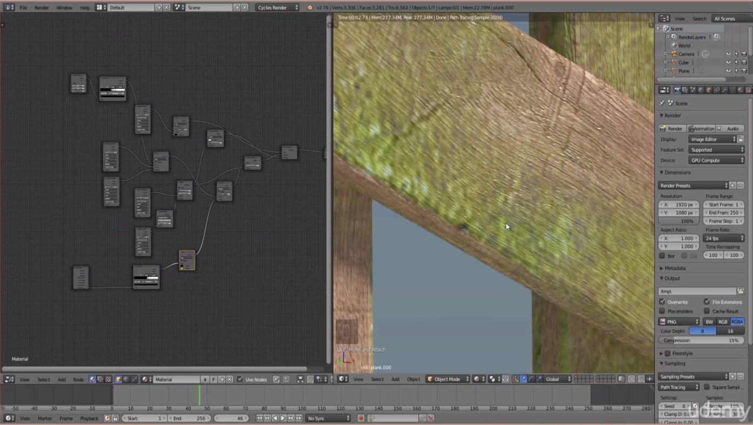Click the Render button
Screen dimensions: 753x425
[672, 129]
